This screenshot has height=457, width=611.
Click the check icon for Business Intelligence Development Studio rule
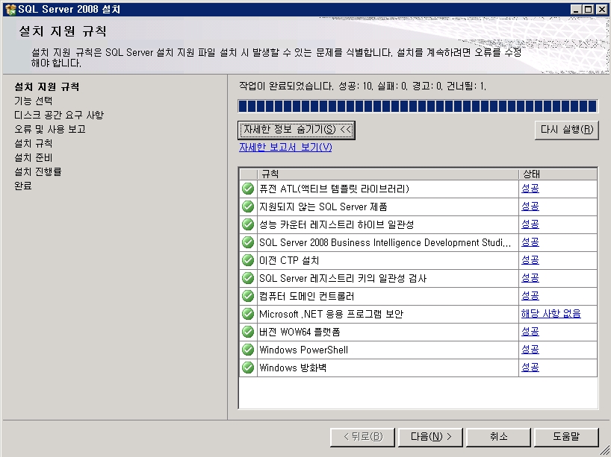tap(248, 242)
